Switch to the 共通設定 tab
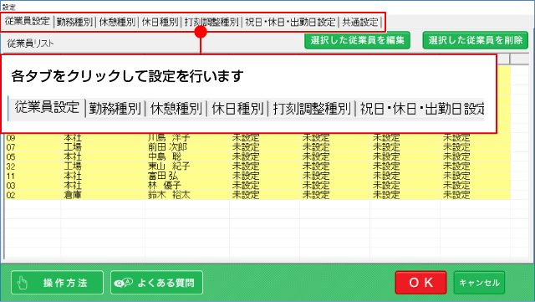The image size is (535, 302). pos(360,23)
